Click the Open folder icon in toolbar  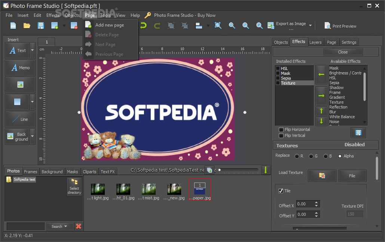(27, 25)
